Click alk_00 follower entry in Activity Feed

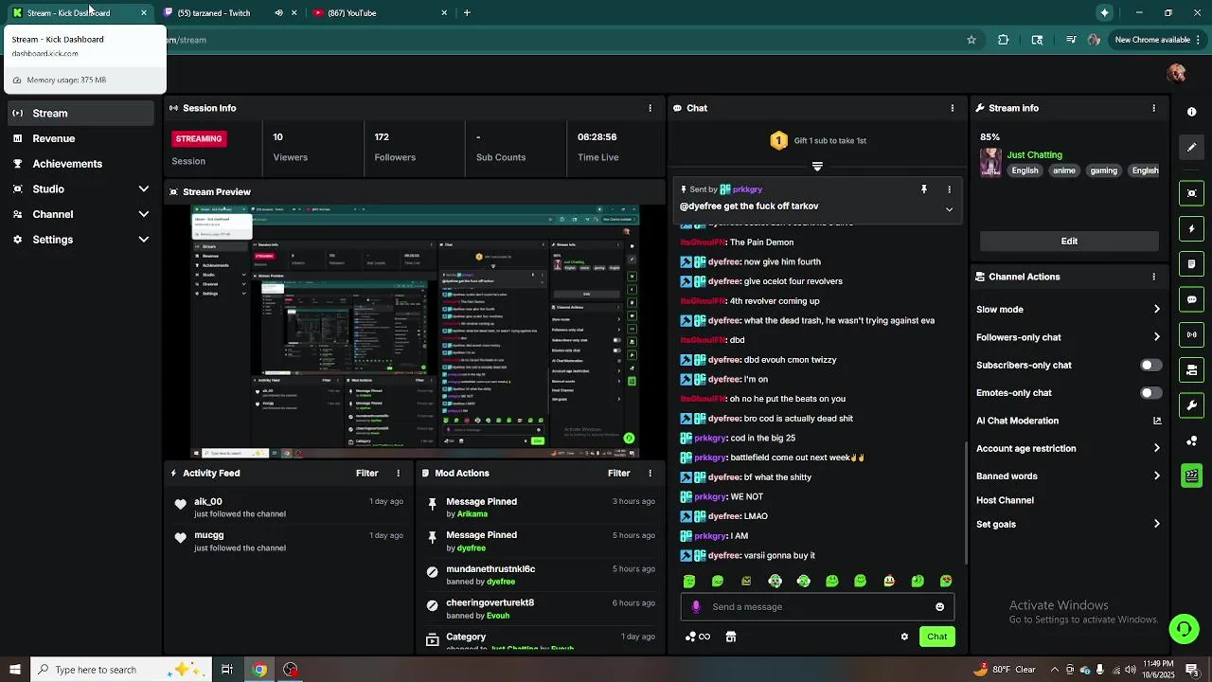click(287, 508)
